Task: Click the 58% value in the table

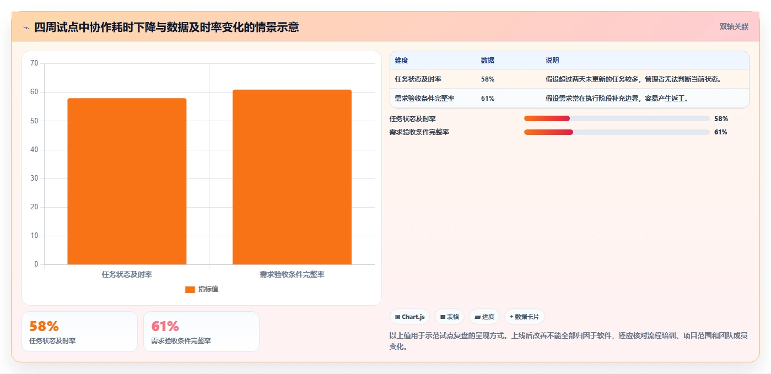Action: (x=488, y=79)
